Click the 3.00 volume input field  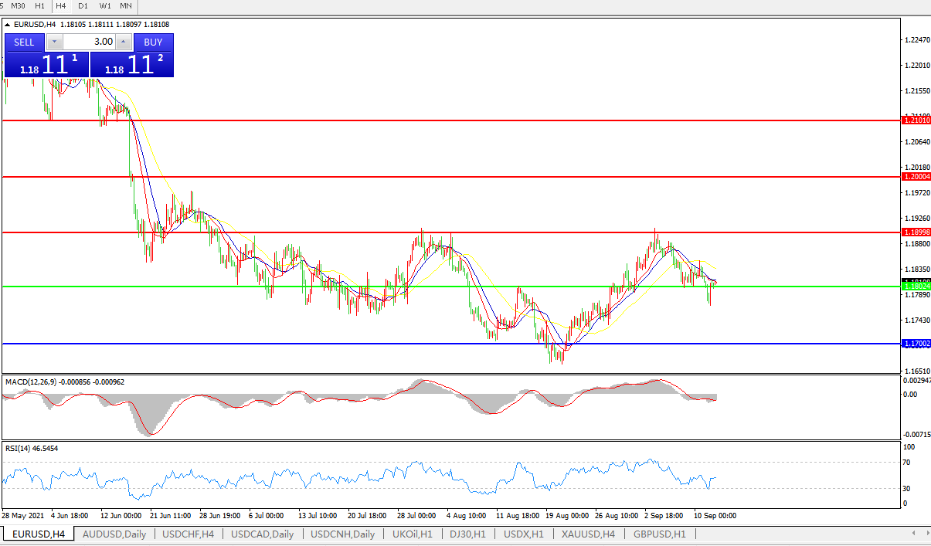[88, 42]
